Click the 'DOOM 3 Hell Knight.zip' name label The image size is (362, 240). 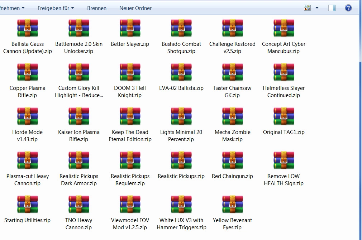point(130,92)
